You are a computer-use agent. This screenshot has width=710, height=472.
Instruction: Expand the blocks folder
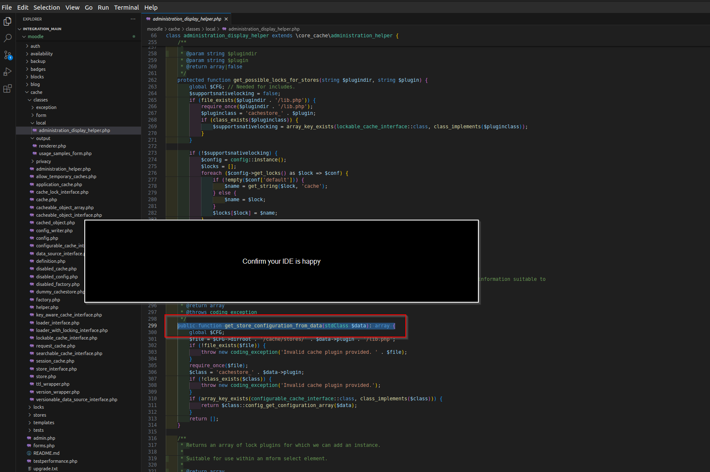click(x=27, y=77)
